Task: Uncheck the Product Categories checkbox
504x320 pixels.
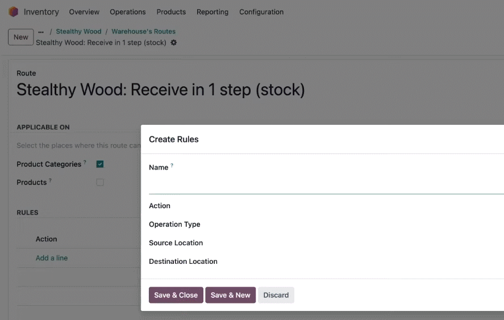Action: 100,164
